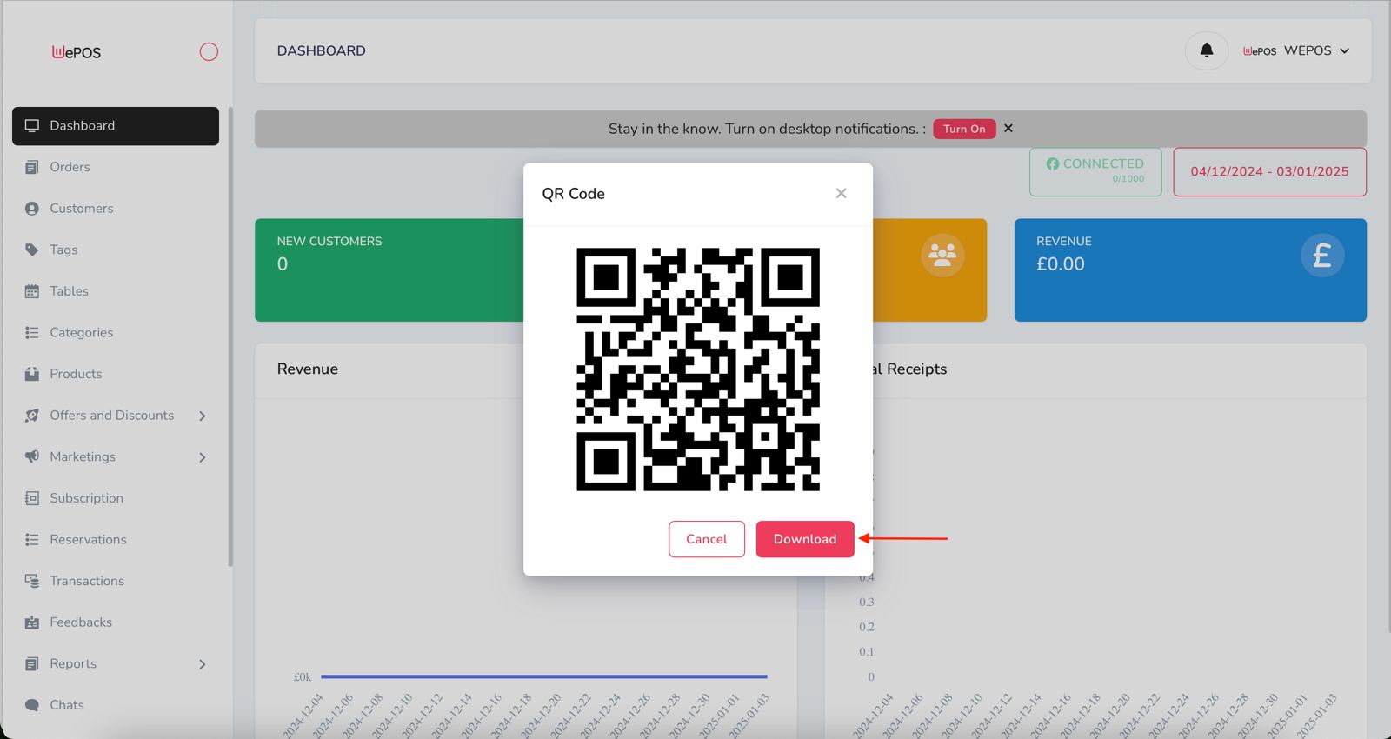Click the Offers and Discounts rocket icon
Screen dimensions: 1391x739
point(32,416)
